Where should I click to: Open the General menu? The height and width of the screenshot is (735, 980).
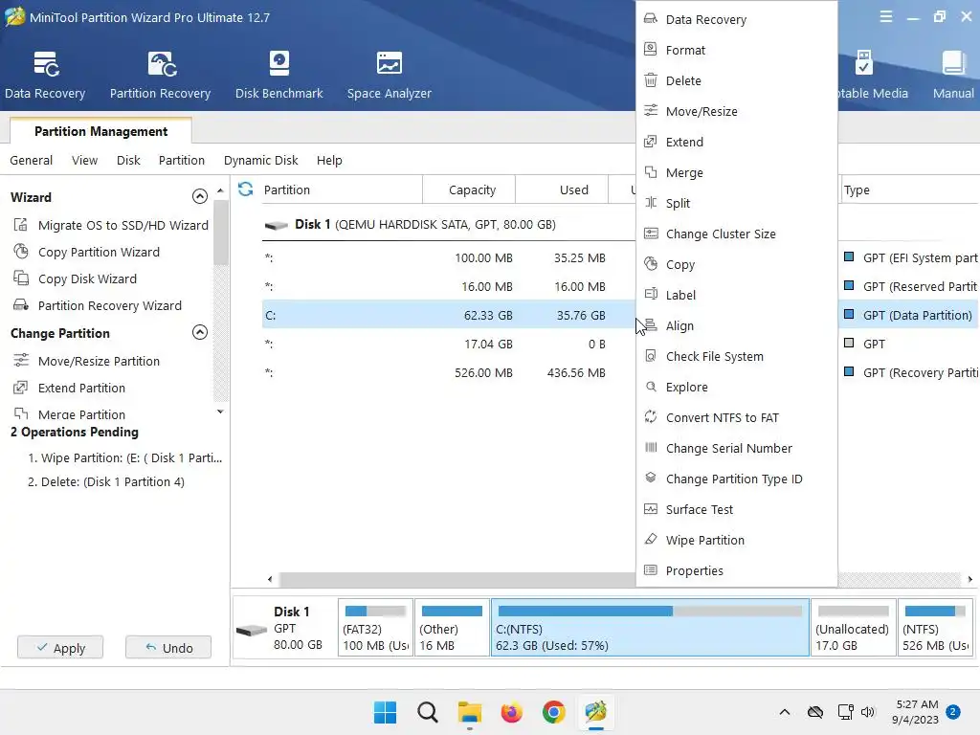(32, 160)
